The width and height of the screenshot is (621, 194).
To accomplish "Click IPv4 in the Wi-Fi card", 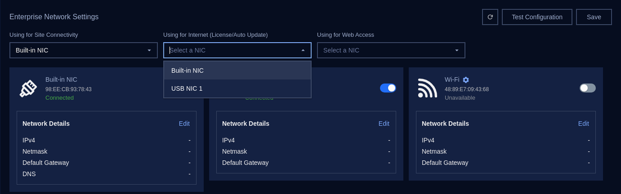I will [428, 140].
